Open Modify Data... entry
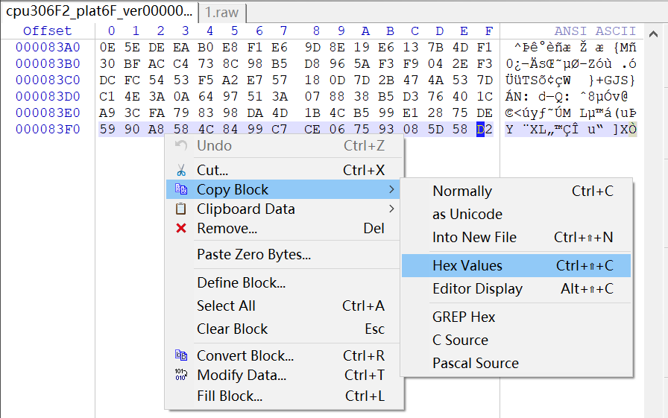 283,375
